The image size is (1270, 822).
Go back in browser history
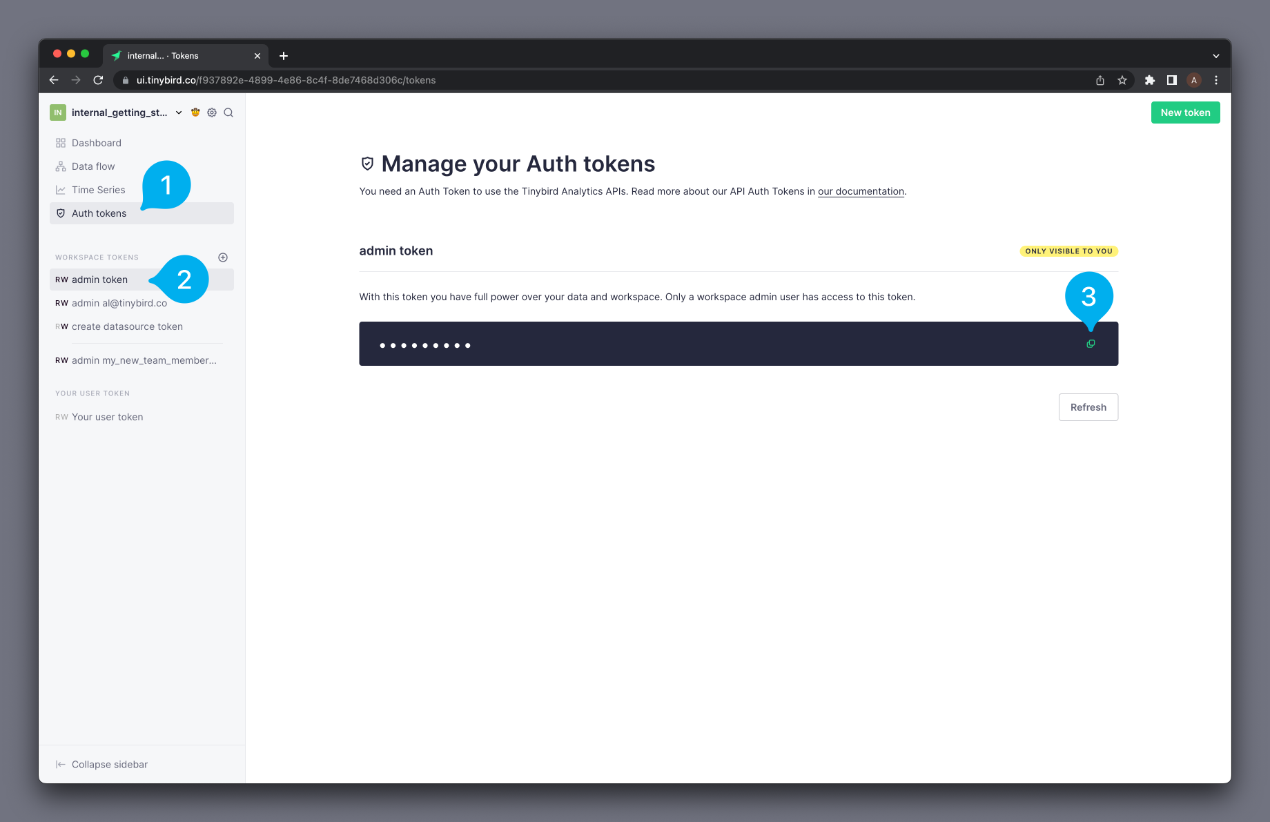pos(54,80)
